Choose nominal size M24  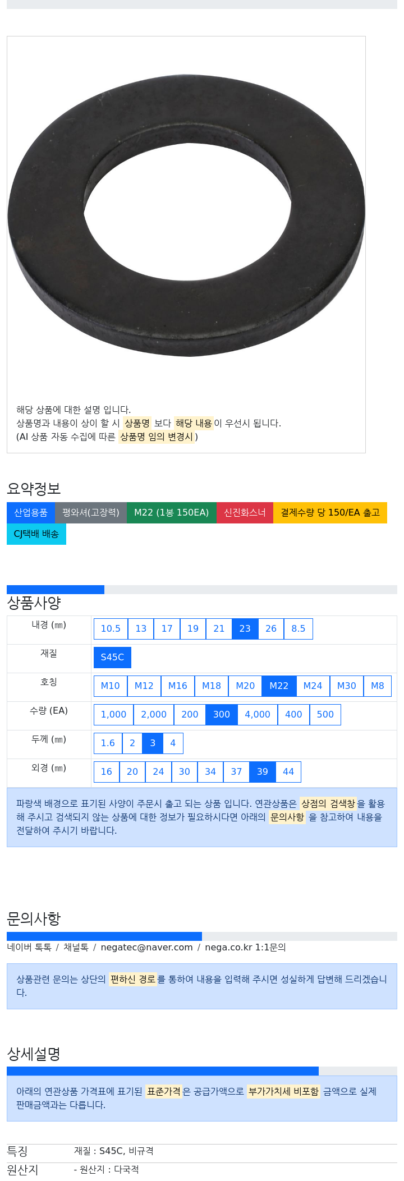[x=313, y=686]
